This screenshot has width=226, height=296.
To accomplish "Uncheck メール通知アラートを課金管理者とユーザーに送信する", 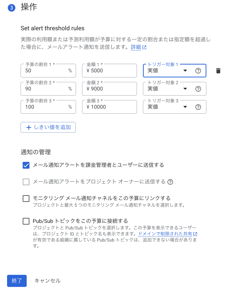I will point(26,165).
